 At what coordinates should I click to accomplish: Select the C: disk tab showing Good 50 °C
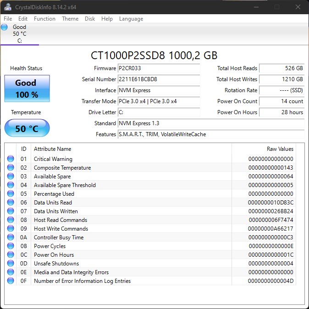20,34
